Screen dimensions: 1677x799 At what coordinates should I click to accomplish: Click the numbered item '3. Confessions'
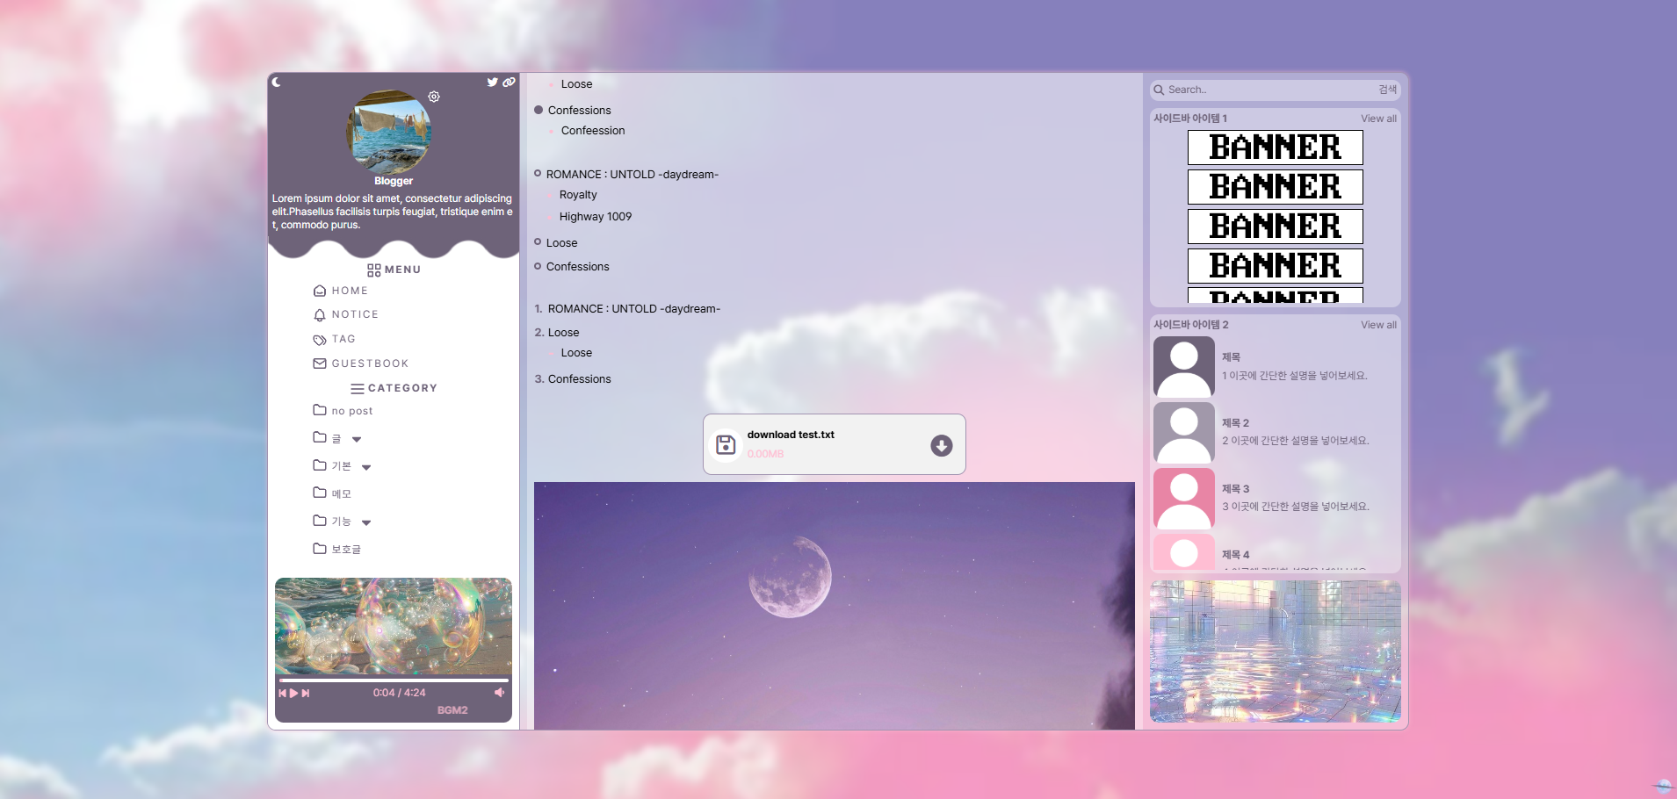tap(573, 379)
